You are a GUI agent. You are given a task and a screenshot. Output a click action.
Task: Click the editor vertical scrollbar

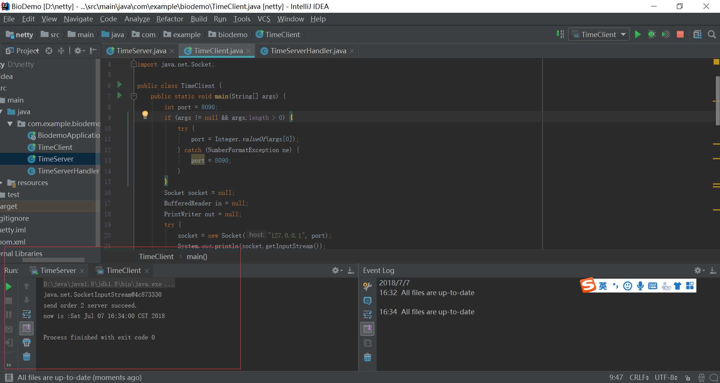(717, 101)
